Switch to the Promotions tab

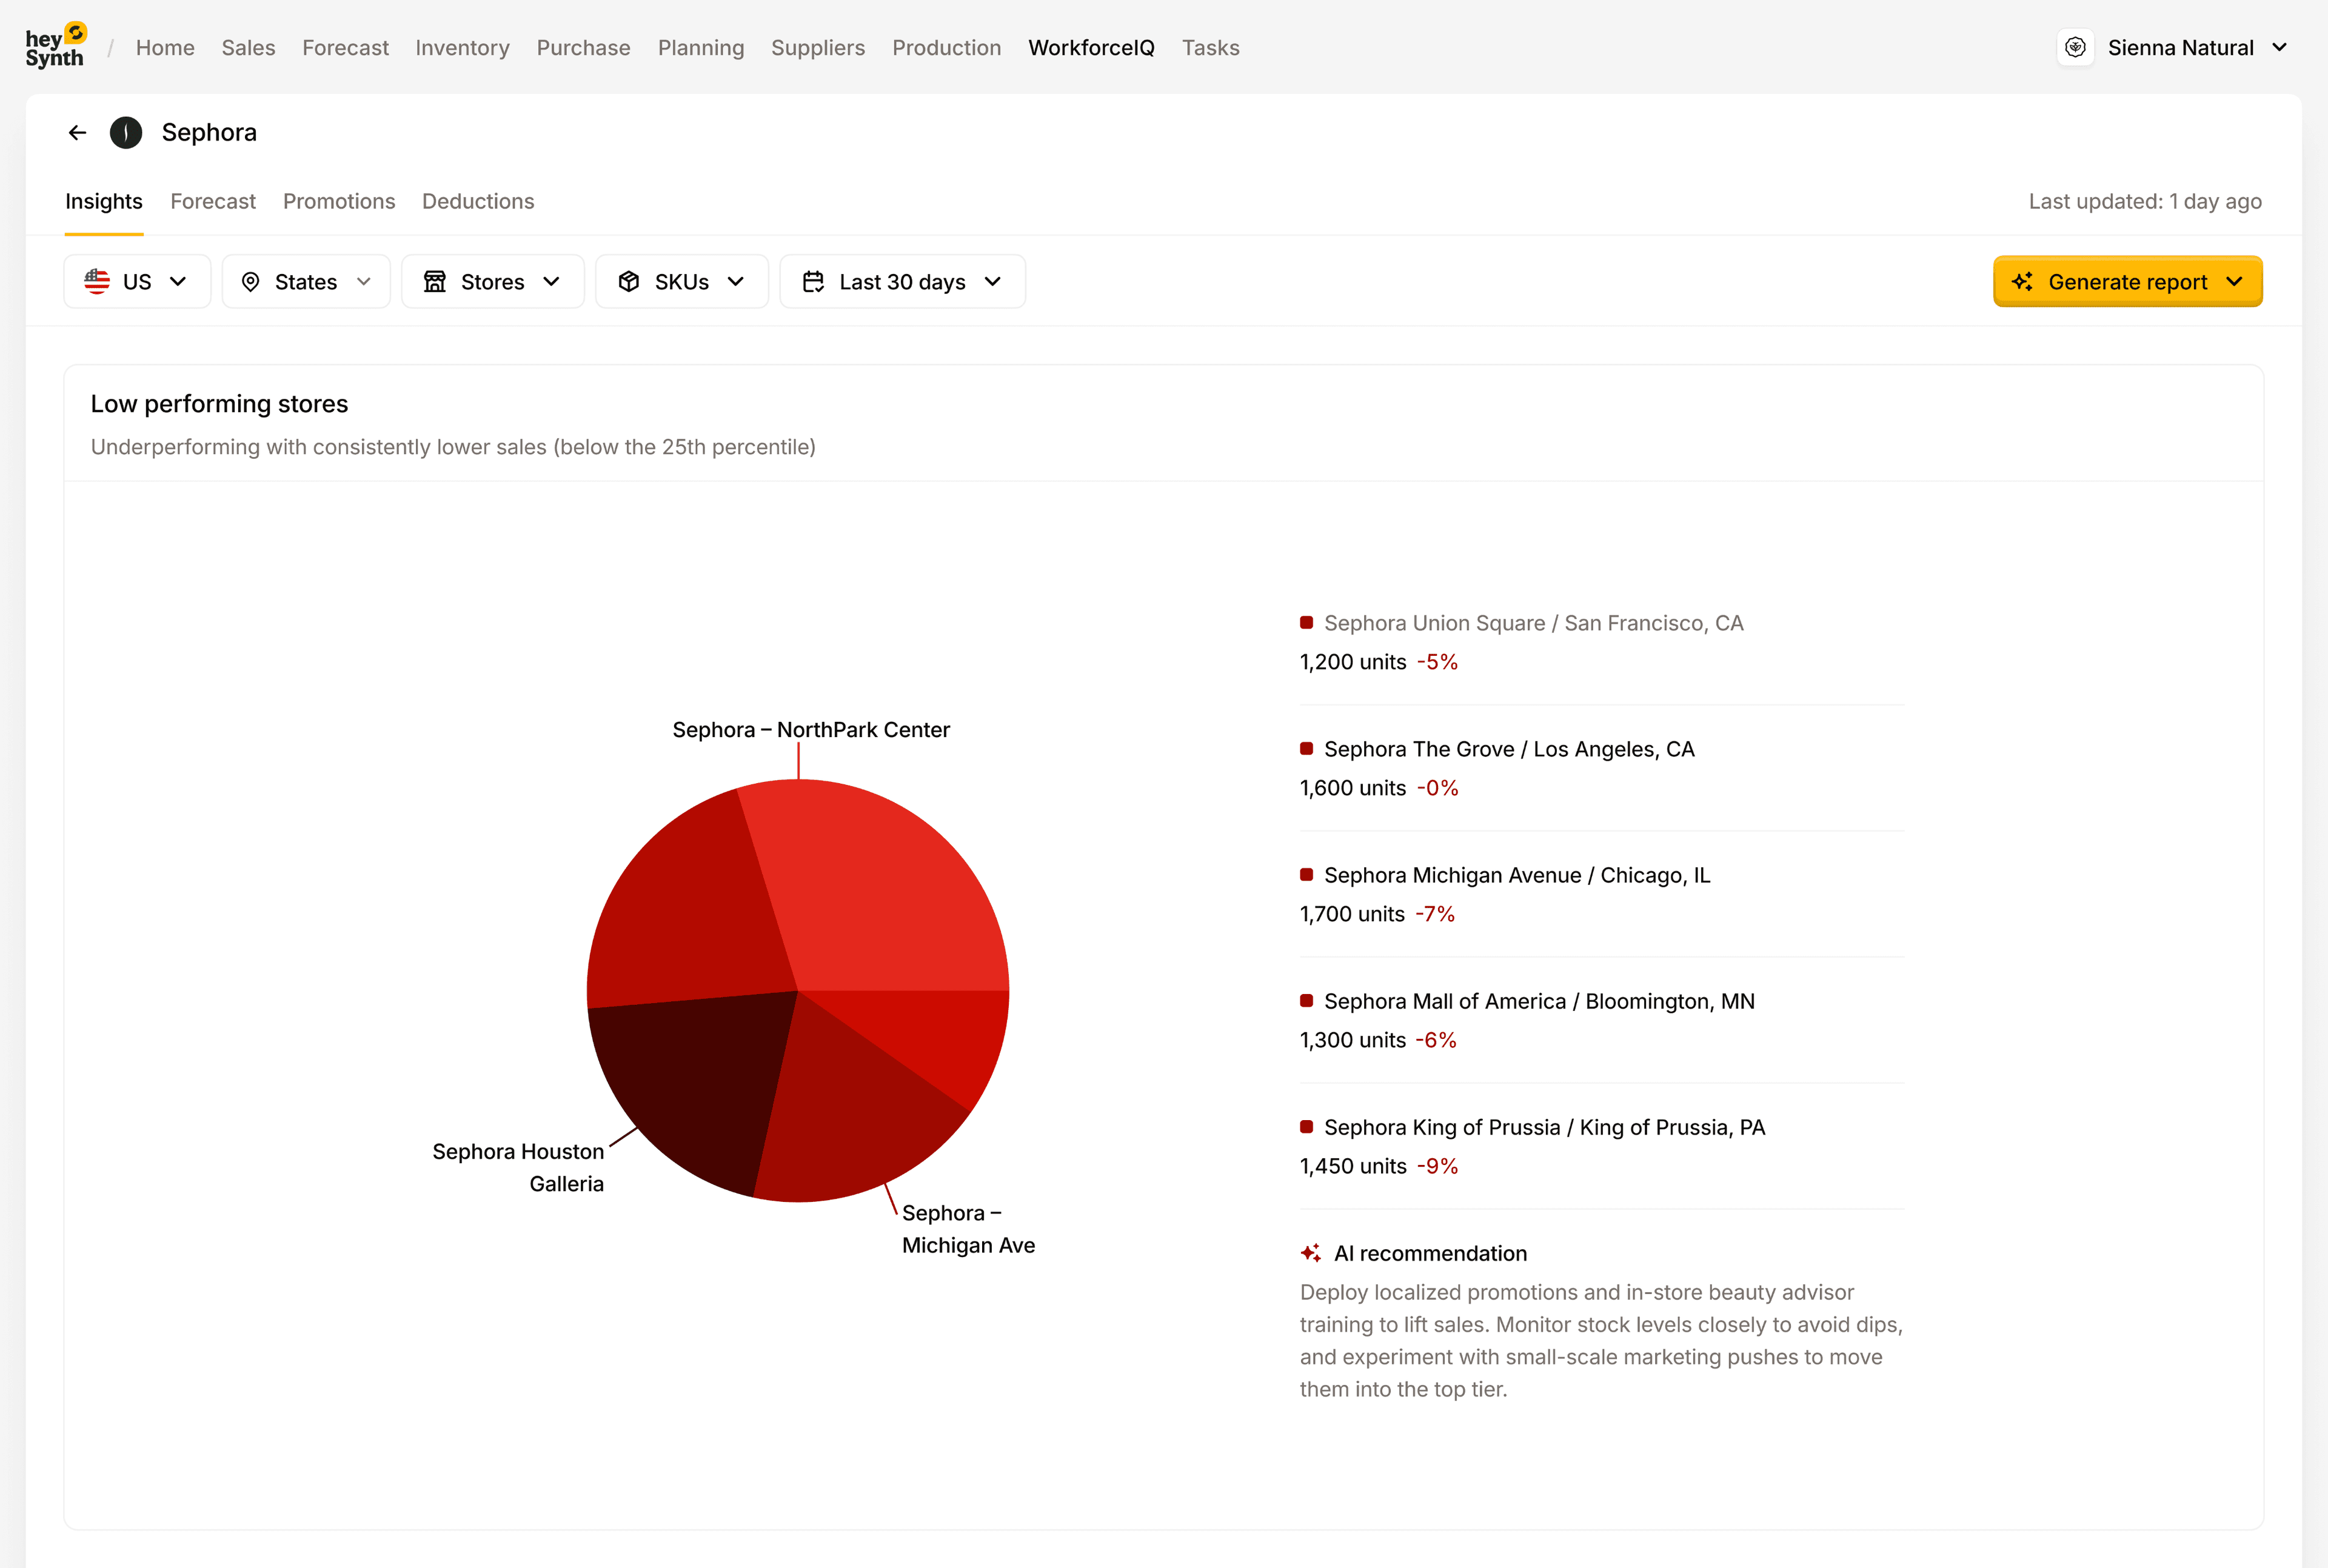(339, 201)
